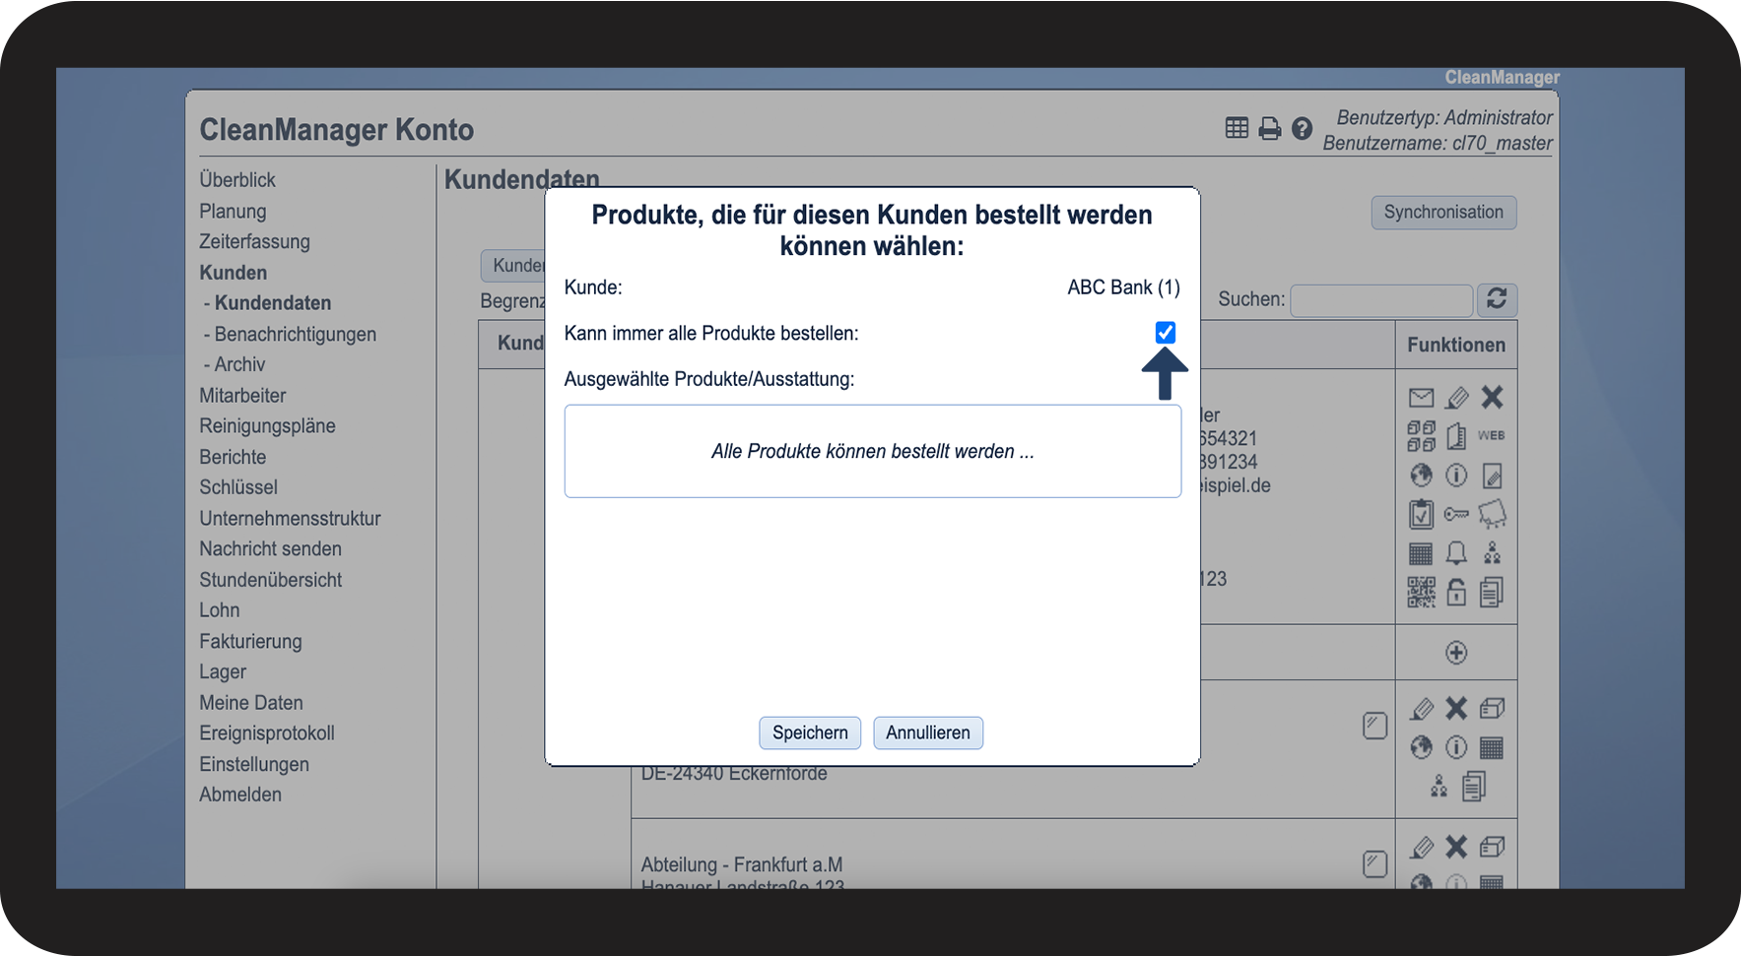Click the open padlock icon in Funktionen
This screenshot has width=1741, height=956.
coord(1456,593)
